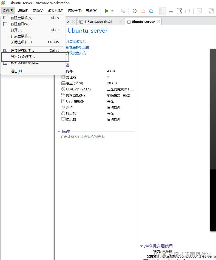Viewport: 216px width, 260px height.
Task: Toggle the thumbnail bar view icon
Action: (171, 11)
